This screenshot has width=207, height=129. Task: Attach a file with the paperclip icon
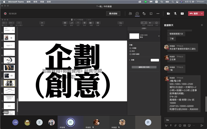click(x=175, y=125)
